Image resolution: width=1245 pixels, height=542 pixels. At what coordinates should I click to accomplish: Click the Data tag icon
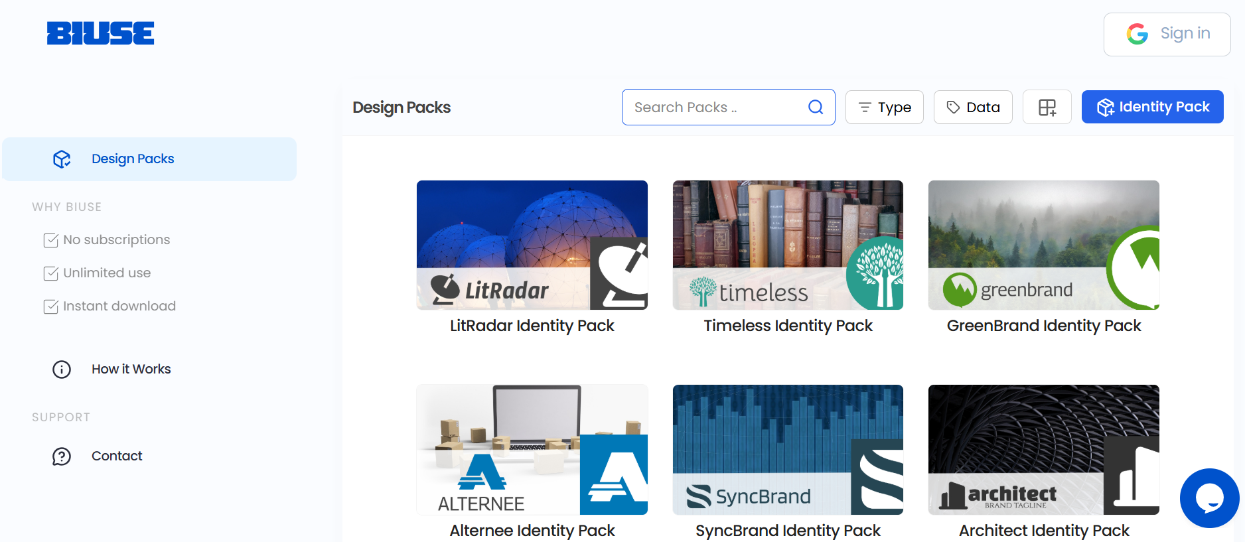pos(953,107)
